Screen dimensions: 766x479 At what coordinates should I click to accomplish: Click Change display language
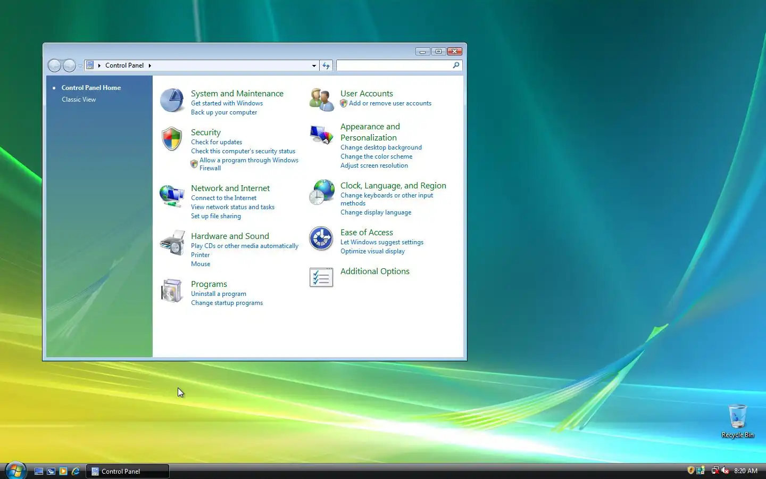click(x=376, y=212)
